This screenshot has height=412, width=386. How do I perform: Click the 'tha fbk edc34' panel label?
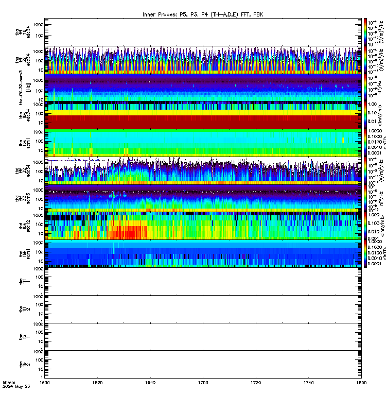click(x=24, y=115)
